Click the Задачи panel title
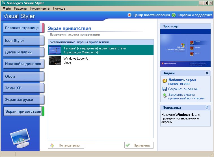 tap(168, 73)
